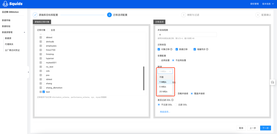Open 云厂商访问凭证 in the sidebar
277x134 pixels.
click(x=12, y=50)
